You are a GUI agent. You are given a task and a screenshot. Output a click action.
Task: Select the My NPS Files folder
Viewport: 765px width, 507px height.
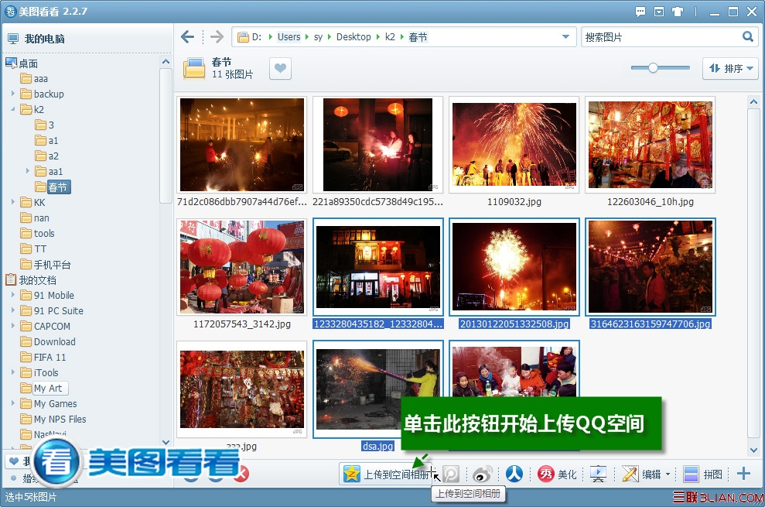point(53,419)
